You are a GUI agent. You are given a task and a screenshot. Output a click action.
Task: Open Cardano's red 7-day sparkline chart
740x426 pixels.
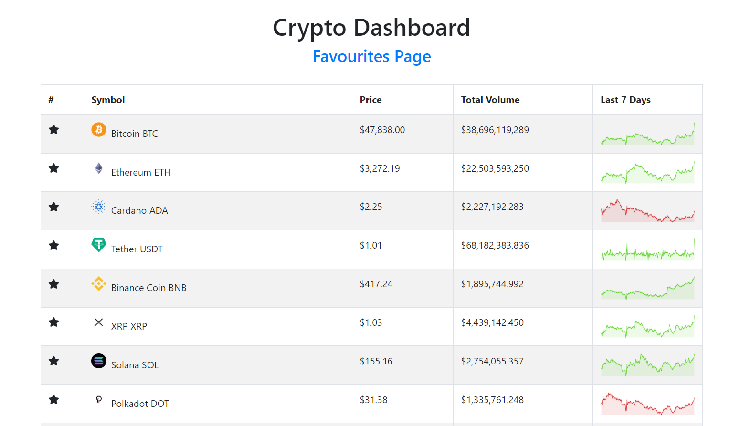coord(648,210)
